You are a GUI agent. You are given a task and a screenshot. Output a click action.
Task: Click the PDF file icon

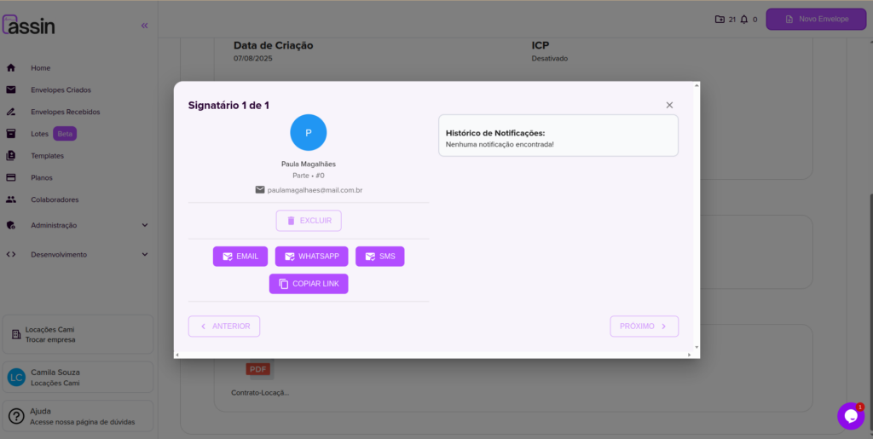click(x=257, y=369)
